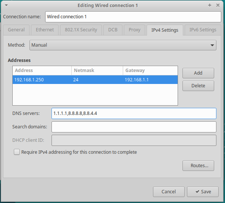Enable Require IPv4 addressing checkbox
Viewport: 225px width, 203px height.
pyautogui.click(x=17, y=152)
